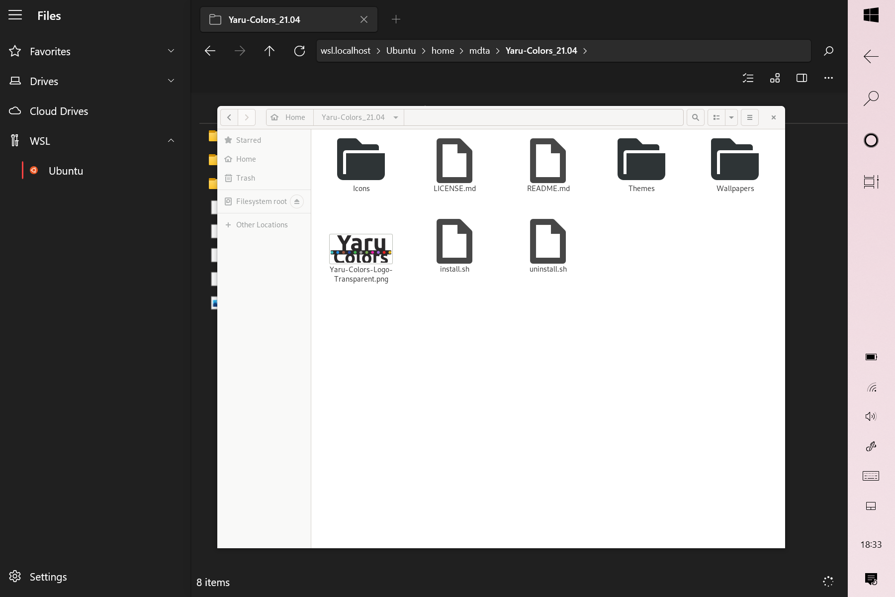Open the search icon in GNOME Files toolbar
Image resolution: width=895 pixels, height=597 pixels.
(695, 117)
